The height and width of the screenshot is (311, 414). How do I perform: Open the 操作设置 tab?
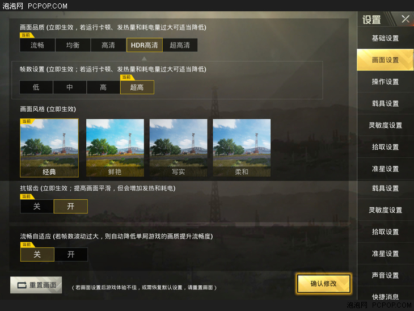(385, 82)
